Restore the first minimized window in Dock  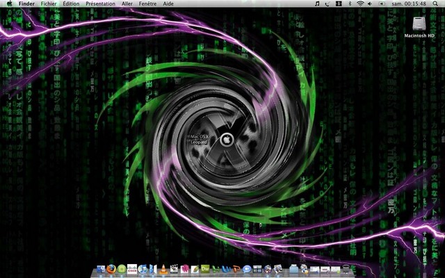click(315, 269)
